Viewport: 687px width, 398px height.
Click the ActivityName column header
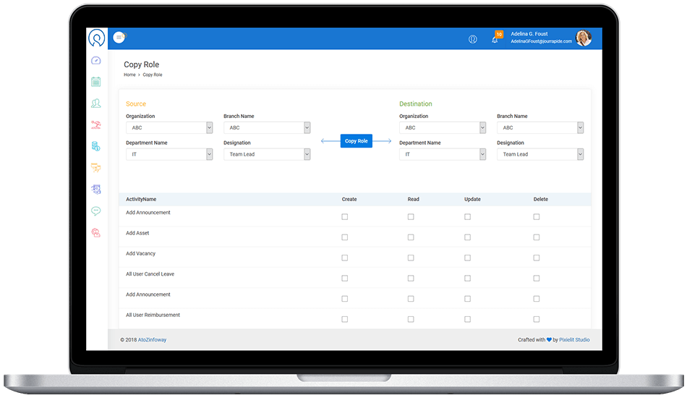(x=141, y=199)
